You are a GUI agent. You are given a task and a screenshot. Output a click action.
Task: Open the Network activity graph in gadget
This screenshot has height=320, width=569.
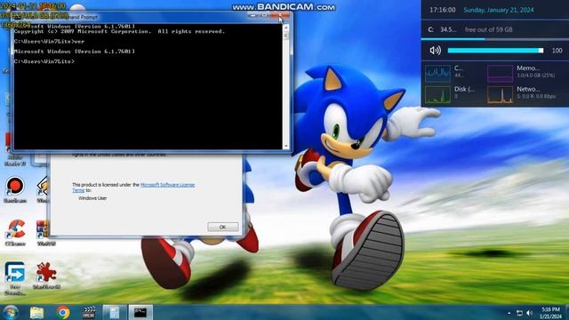click(500, 95)
